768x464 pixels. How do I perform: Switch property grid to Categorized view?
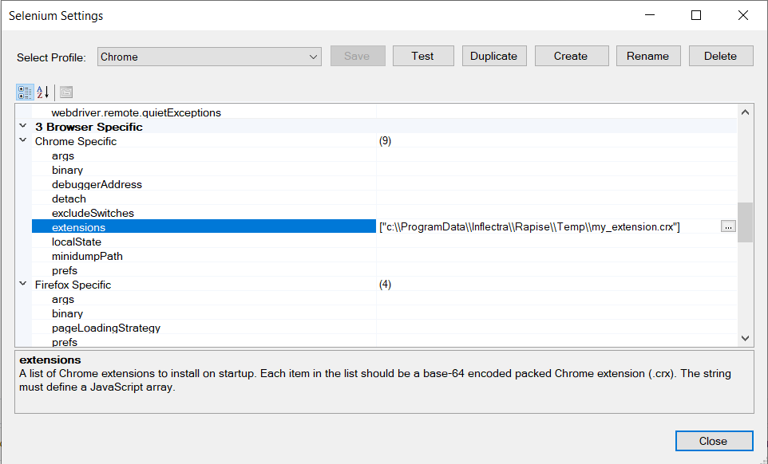(x=25, y=92)
